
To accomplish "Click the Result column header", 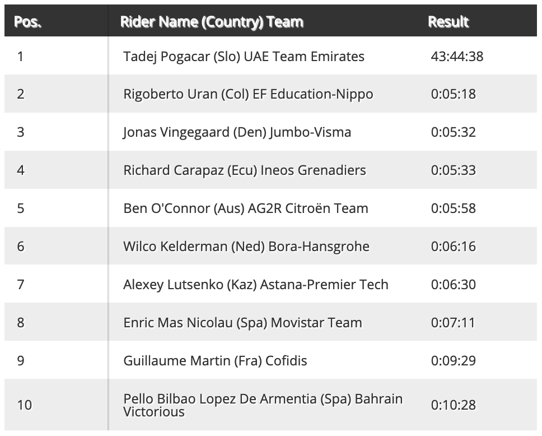I will click(x=448, y=22).
